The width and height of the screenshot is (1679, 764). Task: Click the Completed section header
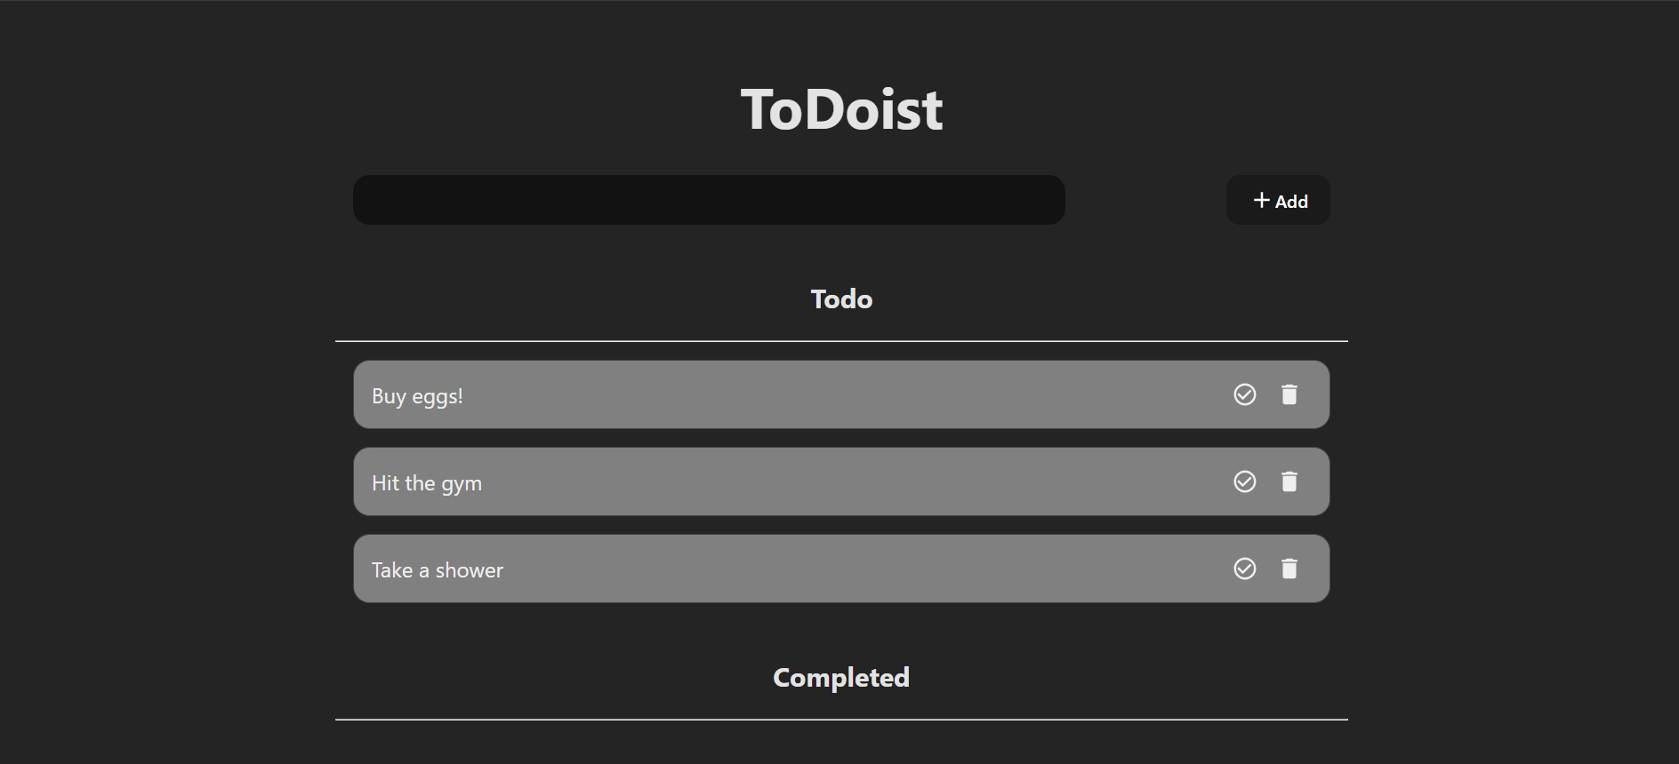(840, 677)
